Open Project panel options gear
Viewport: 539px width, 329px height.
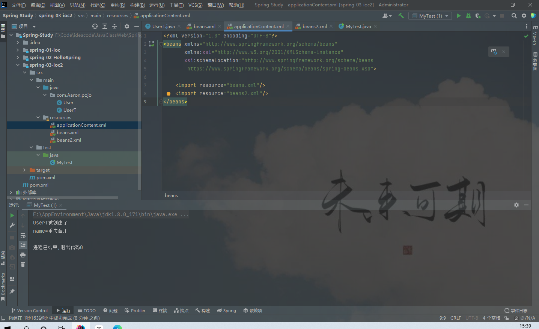pyautogui.click(x=127, y=26)
